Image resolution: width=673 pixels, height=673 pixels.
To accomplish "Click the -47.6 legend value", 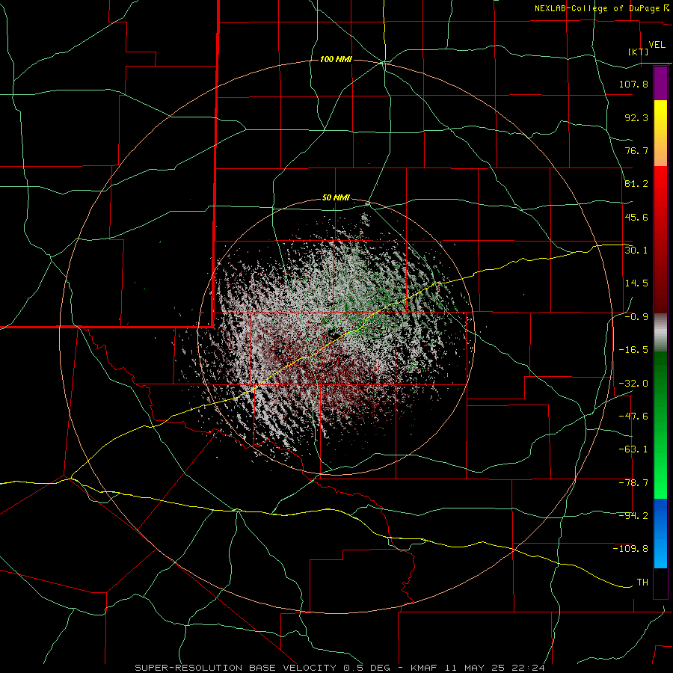I will [633, 417].
